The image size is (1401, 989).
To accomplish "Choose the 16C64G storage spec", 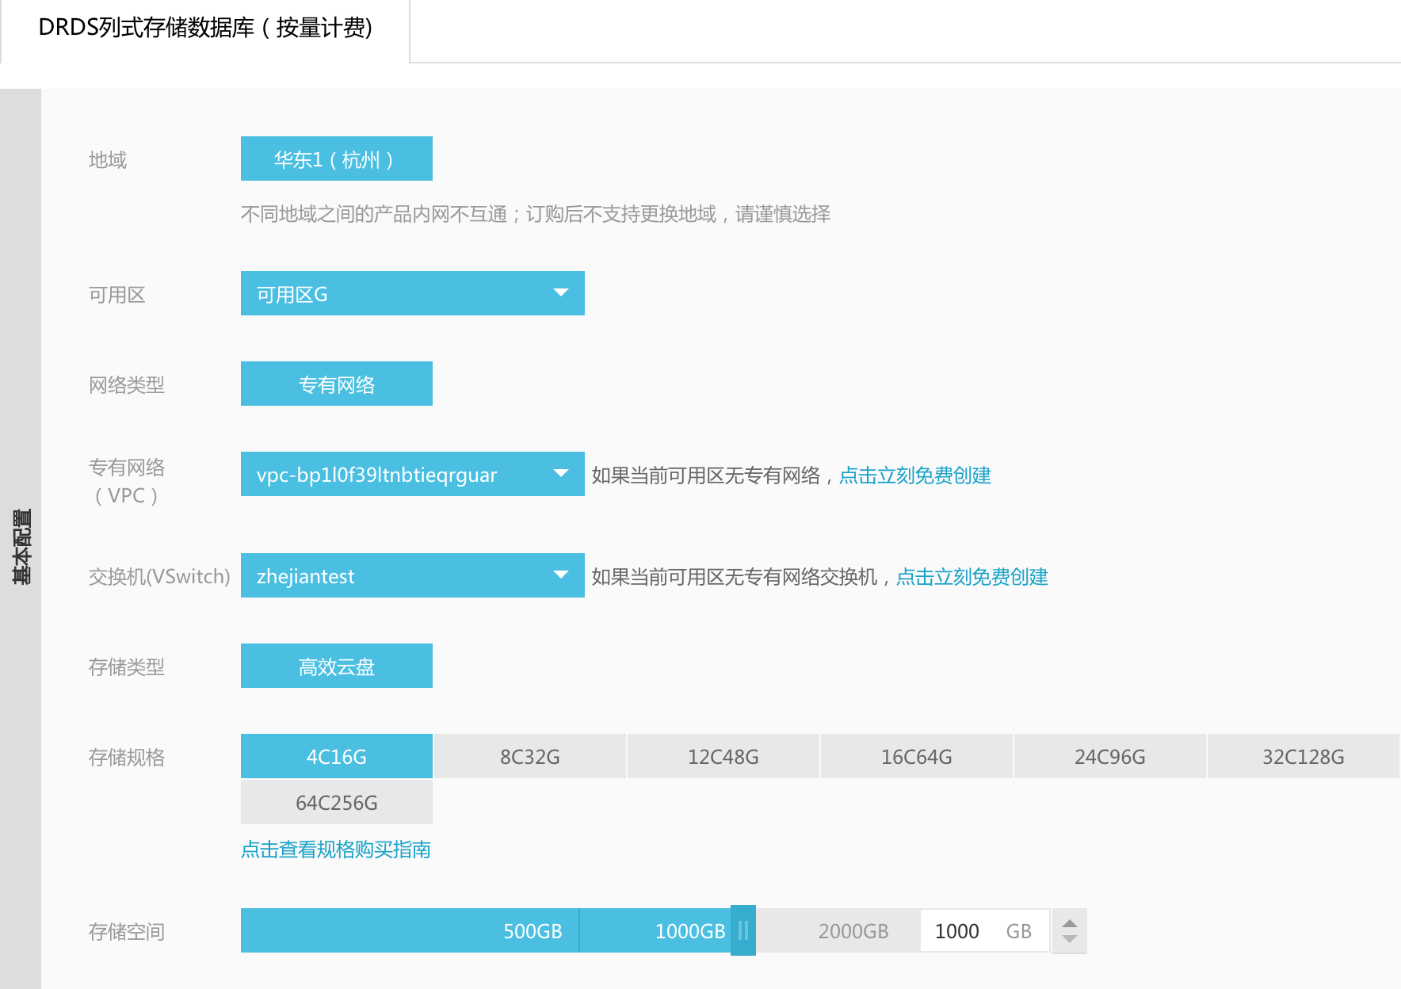I will pos(917,757).
